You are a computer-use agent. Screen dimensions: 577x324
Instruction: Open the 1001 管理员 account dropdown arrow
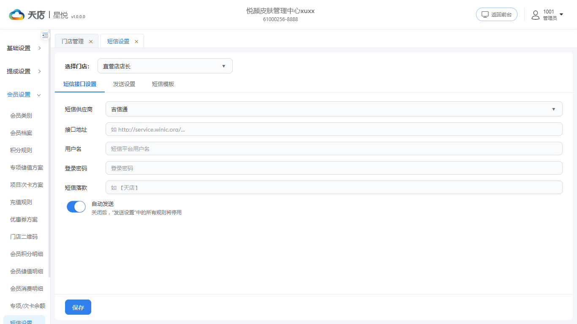click(x=561, y=14)
